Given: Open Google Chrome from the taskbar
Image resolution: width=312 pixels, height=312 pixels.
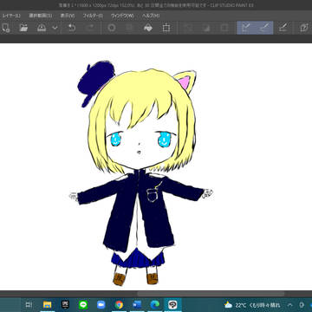Looking at the screenshot, I should [x=119, y=305].
